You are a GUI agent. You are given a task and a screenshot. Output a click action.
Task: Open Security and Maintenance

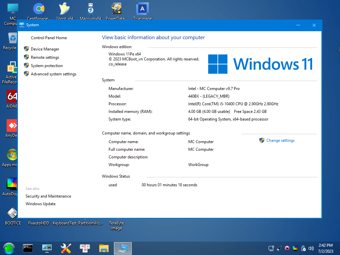(48, 196)
